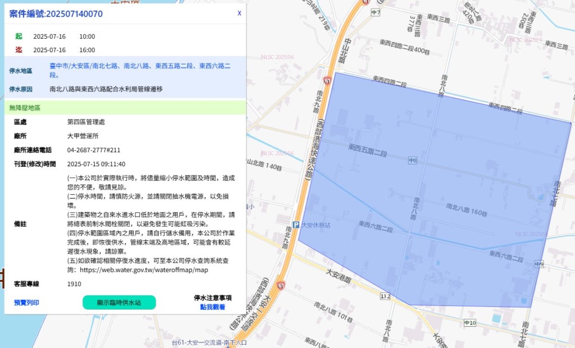Open the 預覽列印 print preview link
Screen dimensions: 575x348
pos(26,303)
